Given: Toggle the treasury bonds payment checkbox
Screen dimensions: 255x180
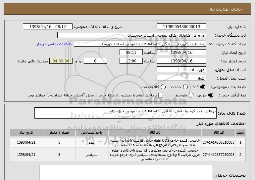Looking at the screenshot, I should coord(161,95).
